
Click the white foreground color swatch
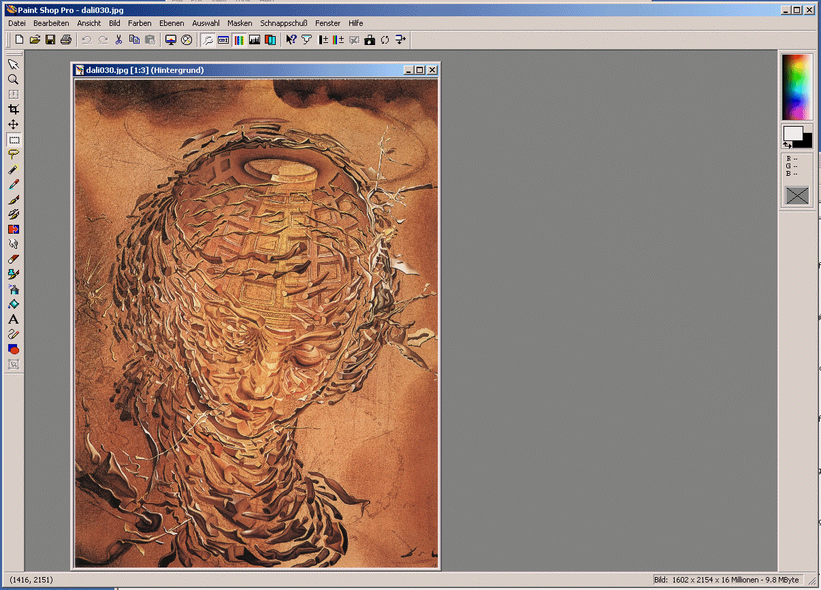(792, 133)
